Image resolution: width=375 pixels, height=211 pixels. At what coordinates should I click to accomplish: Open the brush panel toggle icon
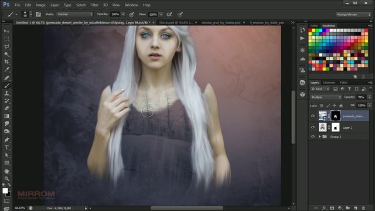click(38, 14)
